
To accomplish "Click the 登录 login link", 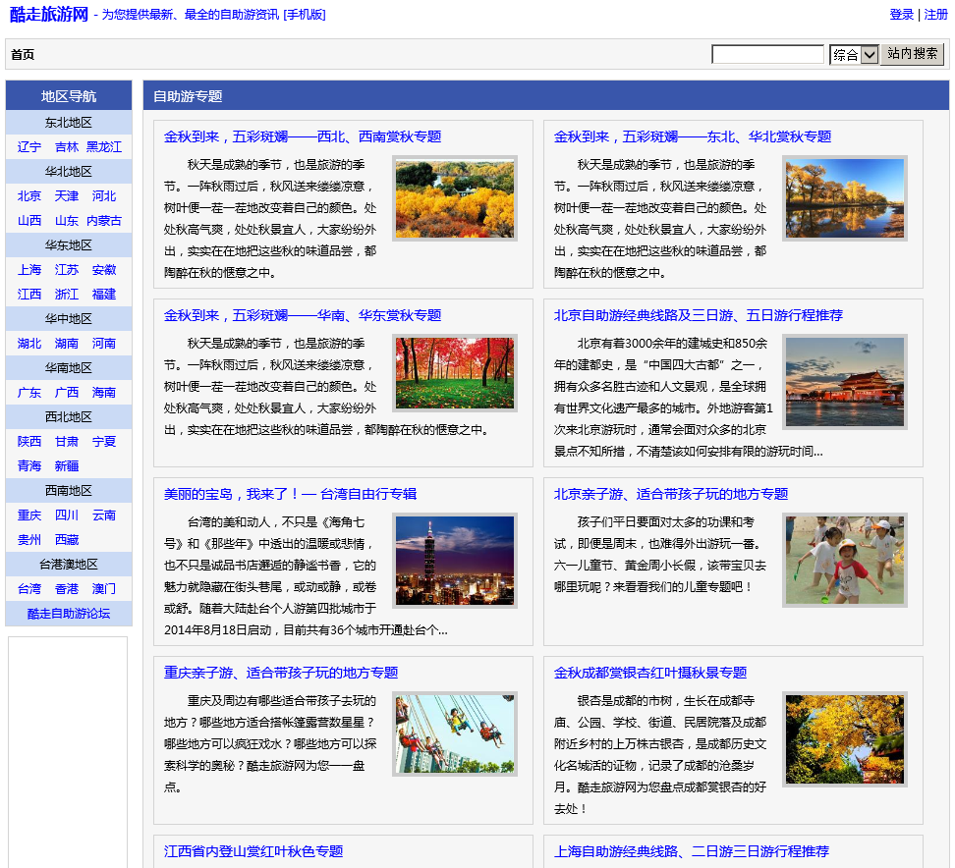I will pos(901,15).
